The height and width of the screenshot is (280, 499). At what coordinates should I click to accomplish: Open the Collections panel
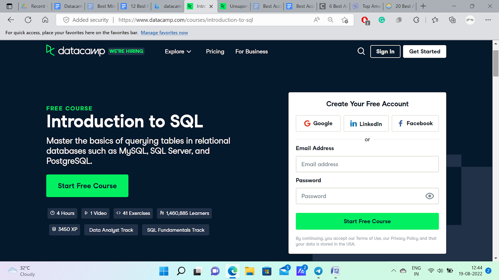tap(452, 20)
